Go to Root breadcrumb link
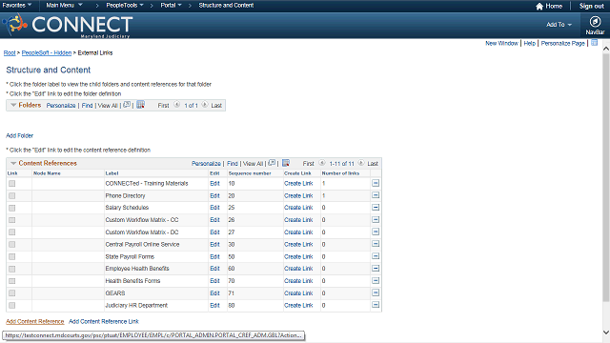This screenshot has height=343, width=610. point(10,53)
